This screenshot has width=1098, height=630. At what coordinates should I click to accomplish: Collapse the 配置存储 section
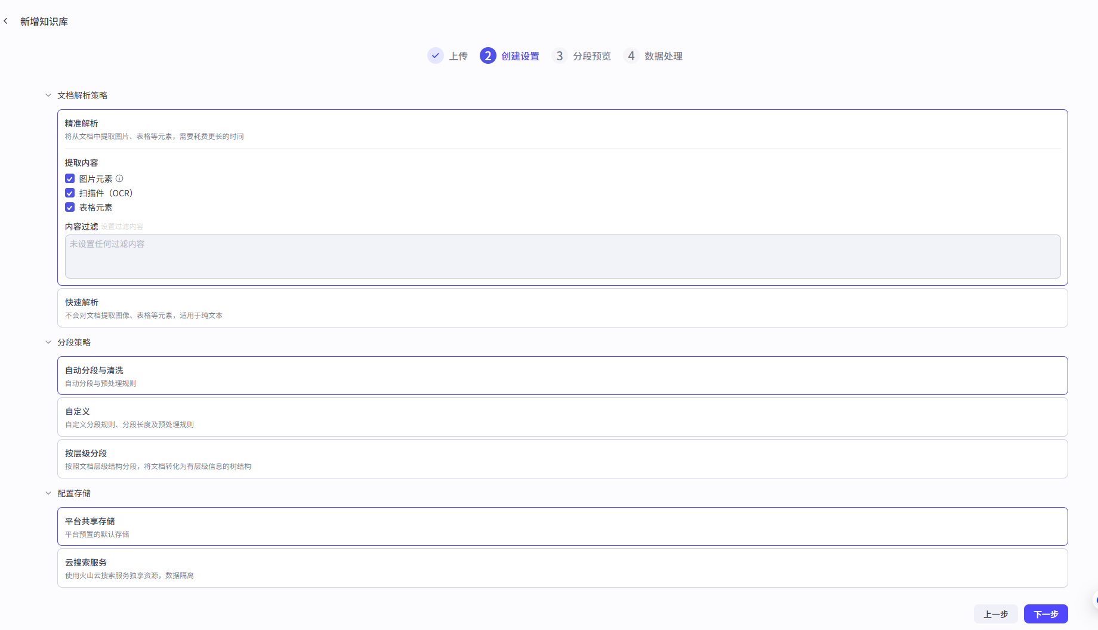coord(48,493)
